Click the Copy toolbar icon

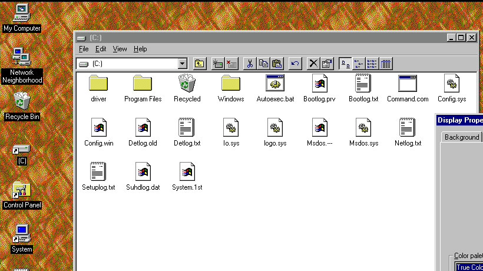(263, 64)
